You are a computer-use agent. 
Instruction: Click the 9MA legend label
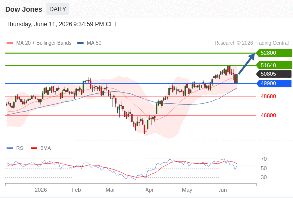(46, 148)
